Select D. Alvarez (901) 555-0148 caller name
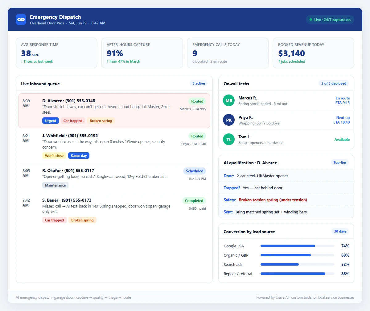Viewport: 370px width, 311px height. 69,101
